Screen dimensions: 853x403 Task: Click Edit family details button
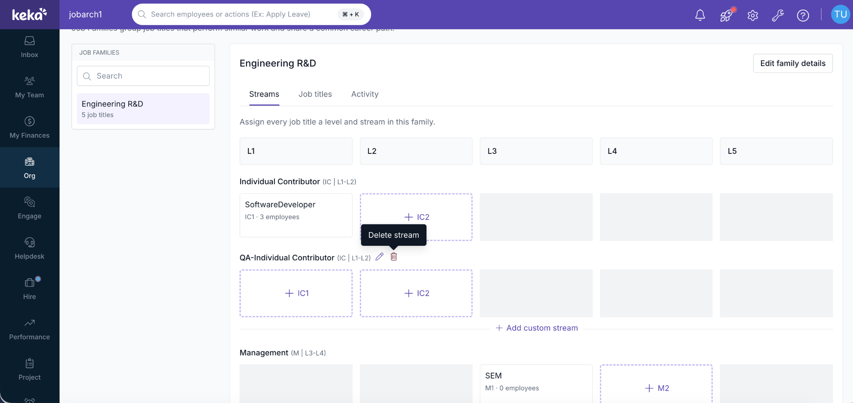coord(793,63)
